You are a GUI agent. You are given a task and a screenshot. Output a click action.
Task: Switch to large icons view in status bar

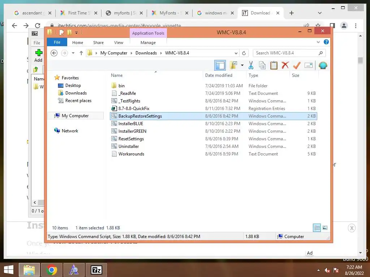pyautogui.click(x=325, y=228)
